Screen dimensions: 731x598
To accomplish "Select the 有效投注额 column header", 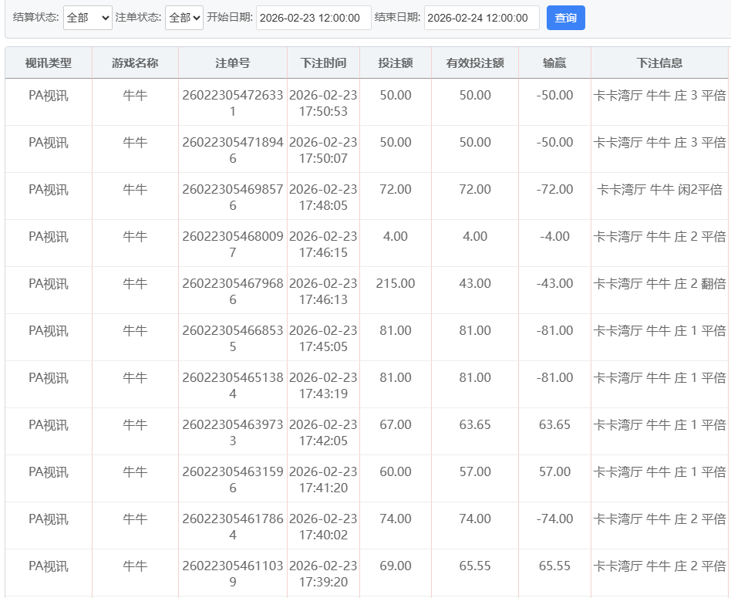I will (x=475, y=63).
